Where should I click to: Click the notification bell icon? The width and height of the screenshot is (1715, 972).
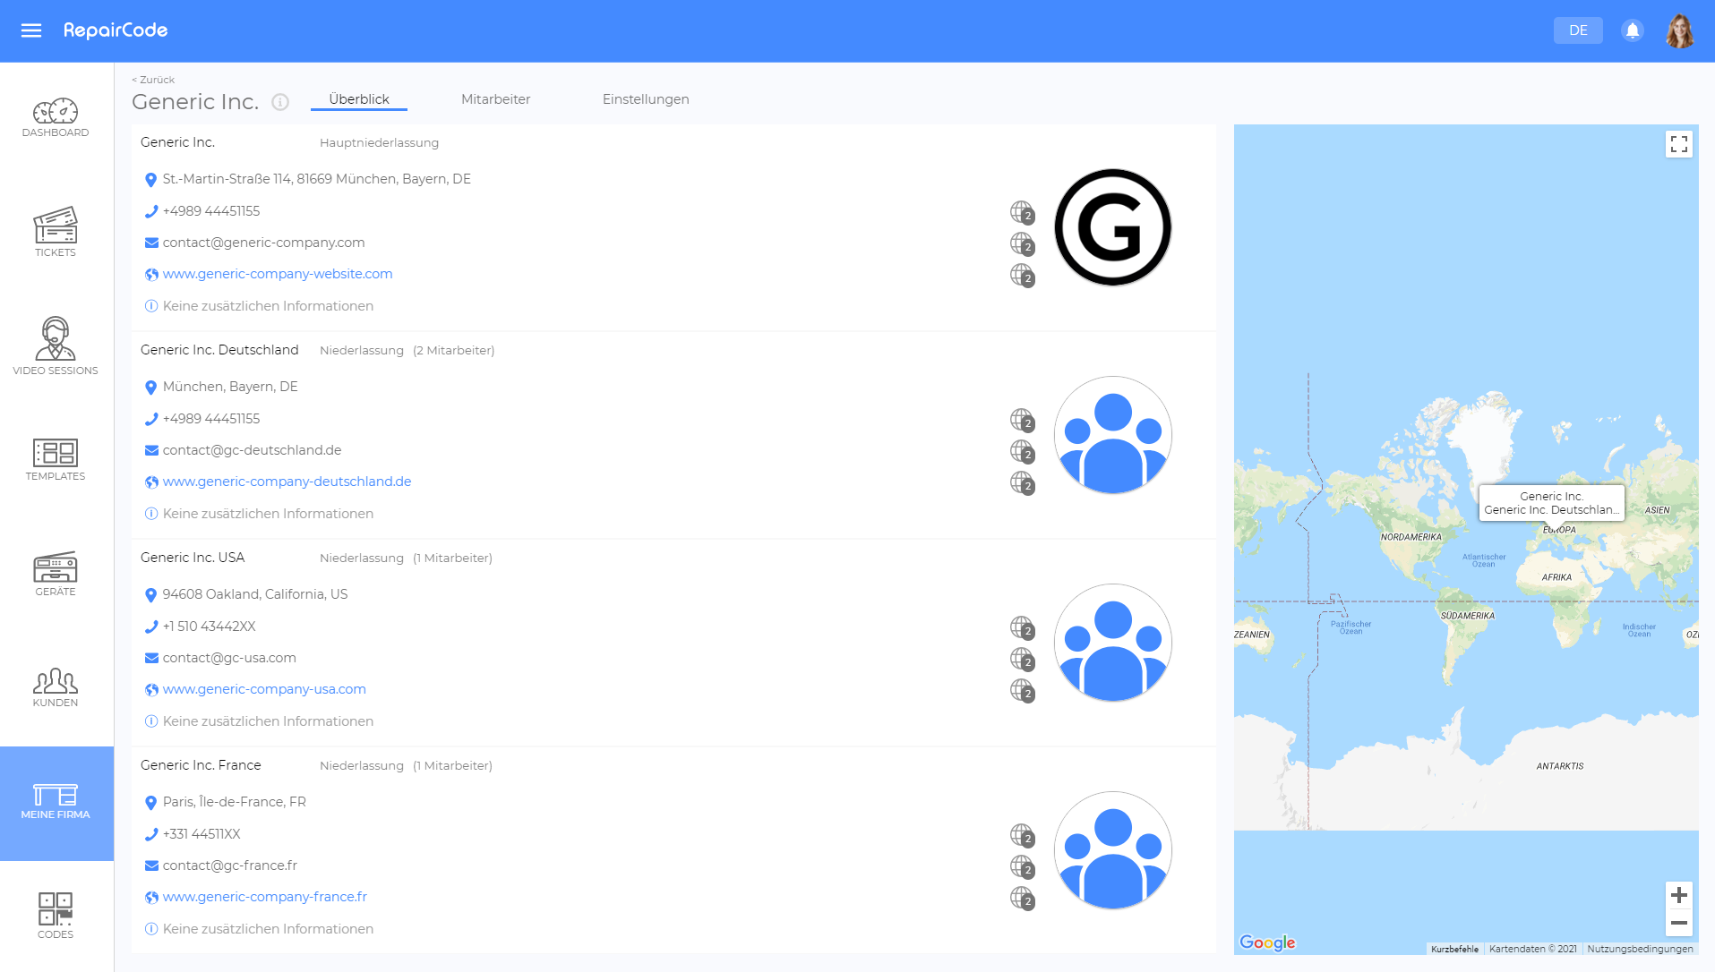[x=1632, y=30]
